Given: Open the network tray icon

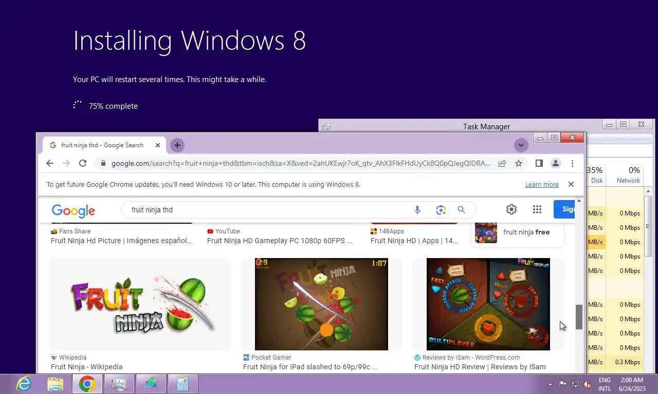Looking at the screenshot, I should (575, 384).
